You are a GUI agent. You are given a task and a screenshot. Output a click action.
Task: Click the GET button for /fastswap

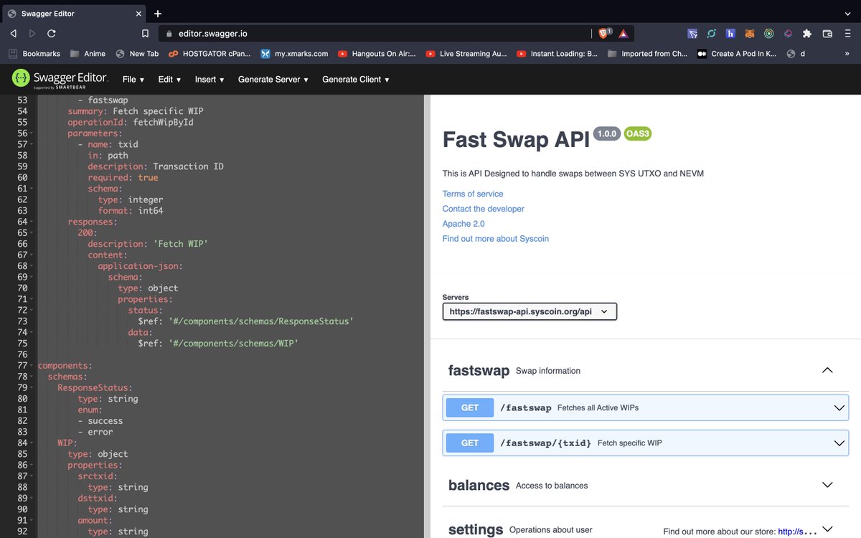point(470,407)
